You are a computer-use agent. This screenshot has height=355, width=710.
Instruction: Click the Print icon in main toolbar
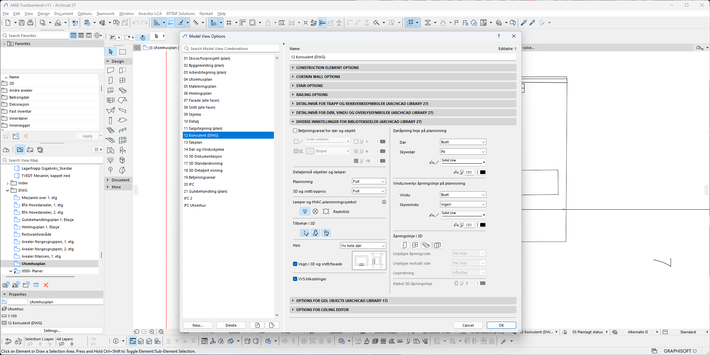pyautogui.click(x=30, y=23)
